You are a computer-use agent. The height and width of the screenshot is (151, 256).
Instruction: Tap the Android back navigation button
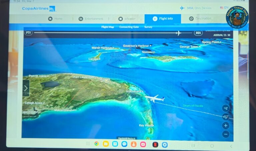231,146
